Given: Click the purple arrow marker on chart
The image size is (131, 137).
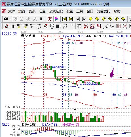Looking at the screenshot, I should 112,73.
